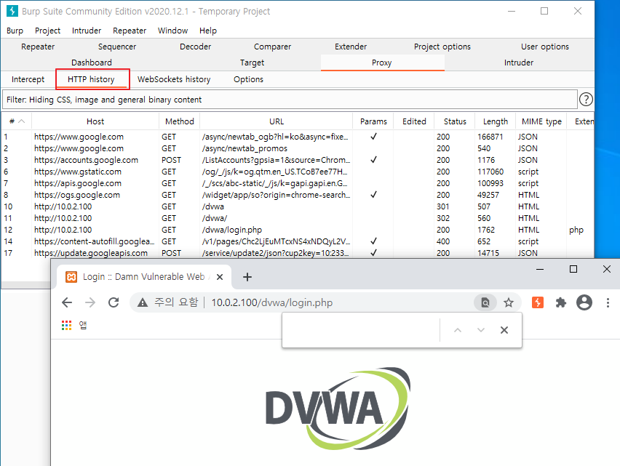This screenshot has width=620, height=466.
Task: Select the content-autofill 400 status row
Action: click(x=298, y=241)
